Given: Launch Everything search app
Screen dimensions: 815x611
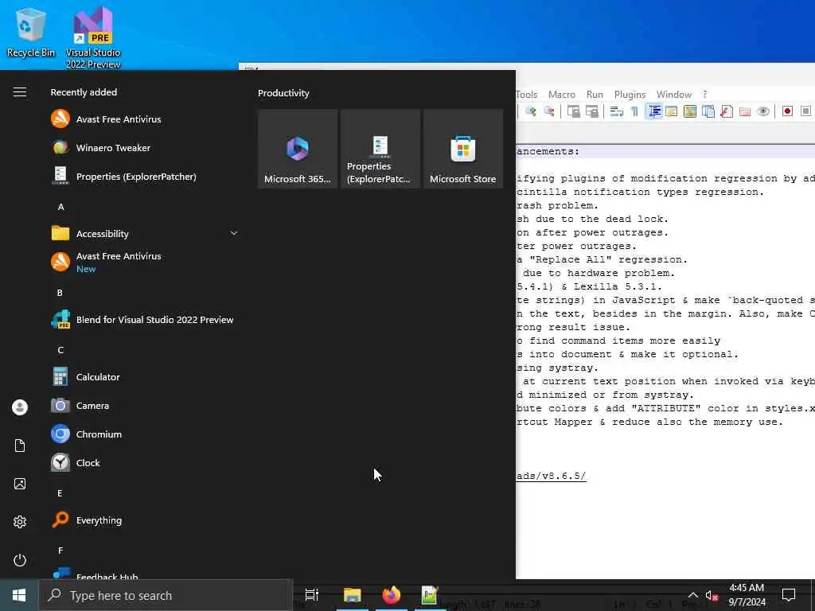Looking at the screenshot, I should (145, 520).
